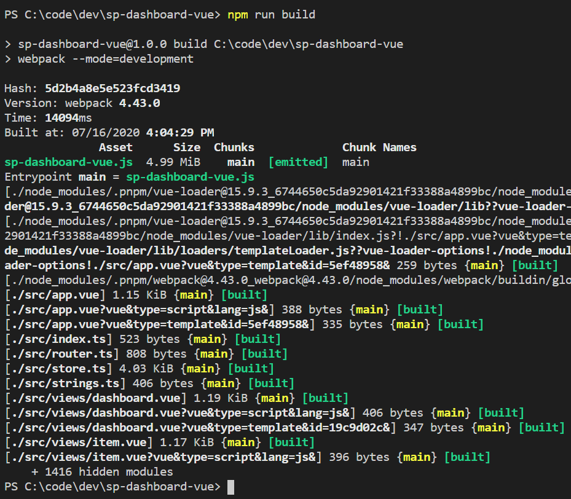Click sp-dashboard-vue.js in the Entrypoint line
This screenshot has height=499, width=571.
coord(190,177)
